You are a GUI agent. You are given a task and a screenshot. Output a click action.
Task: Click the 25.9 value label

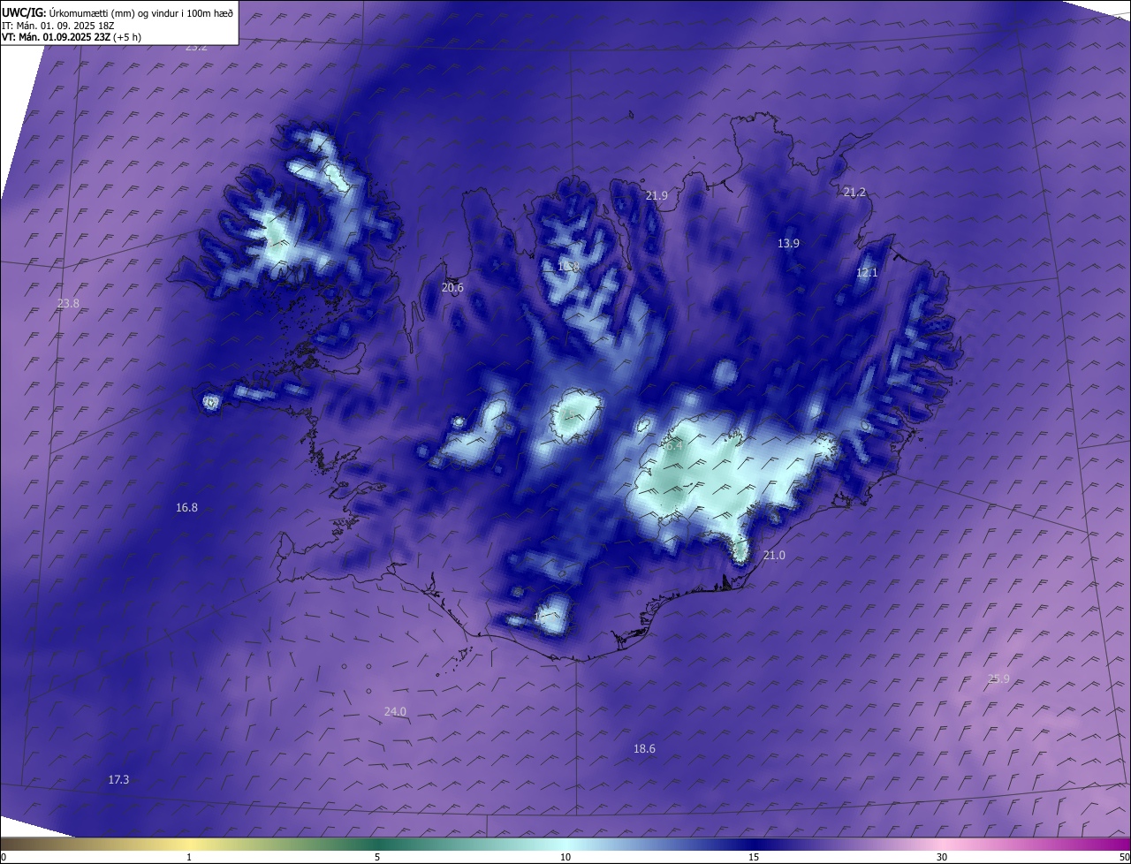tap(998, 679)
